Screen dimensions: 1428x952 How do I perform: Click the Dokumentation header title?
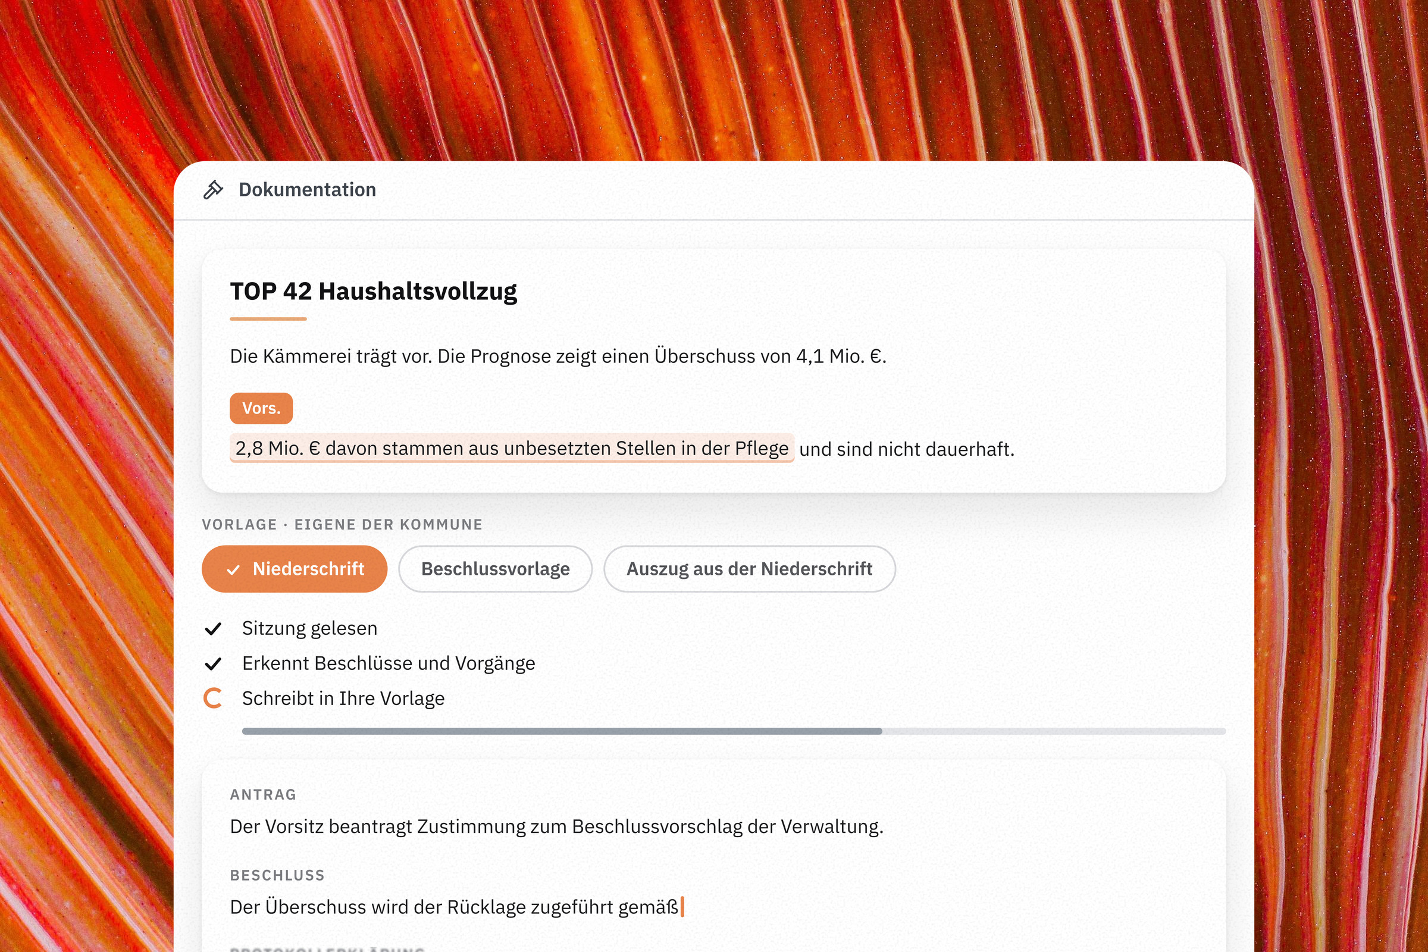click(307, 189)
